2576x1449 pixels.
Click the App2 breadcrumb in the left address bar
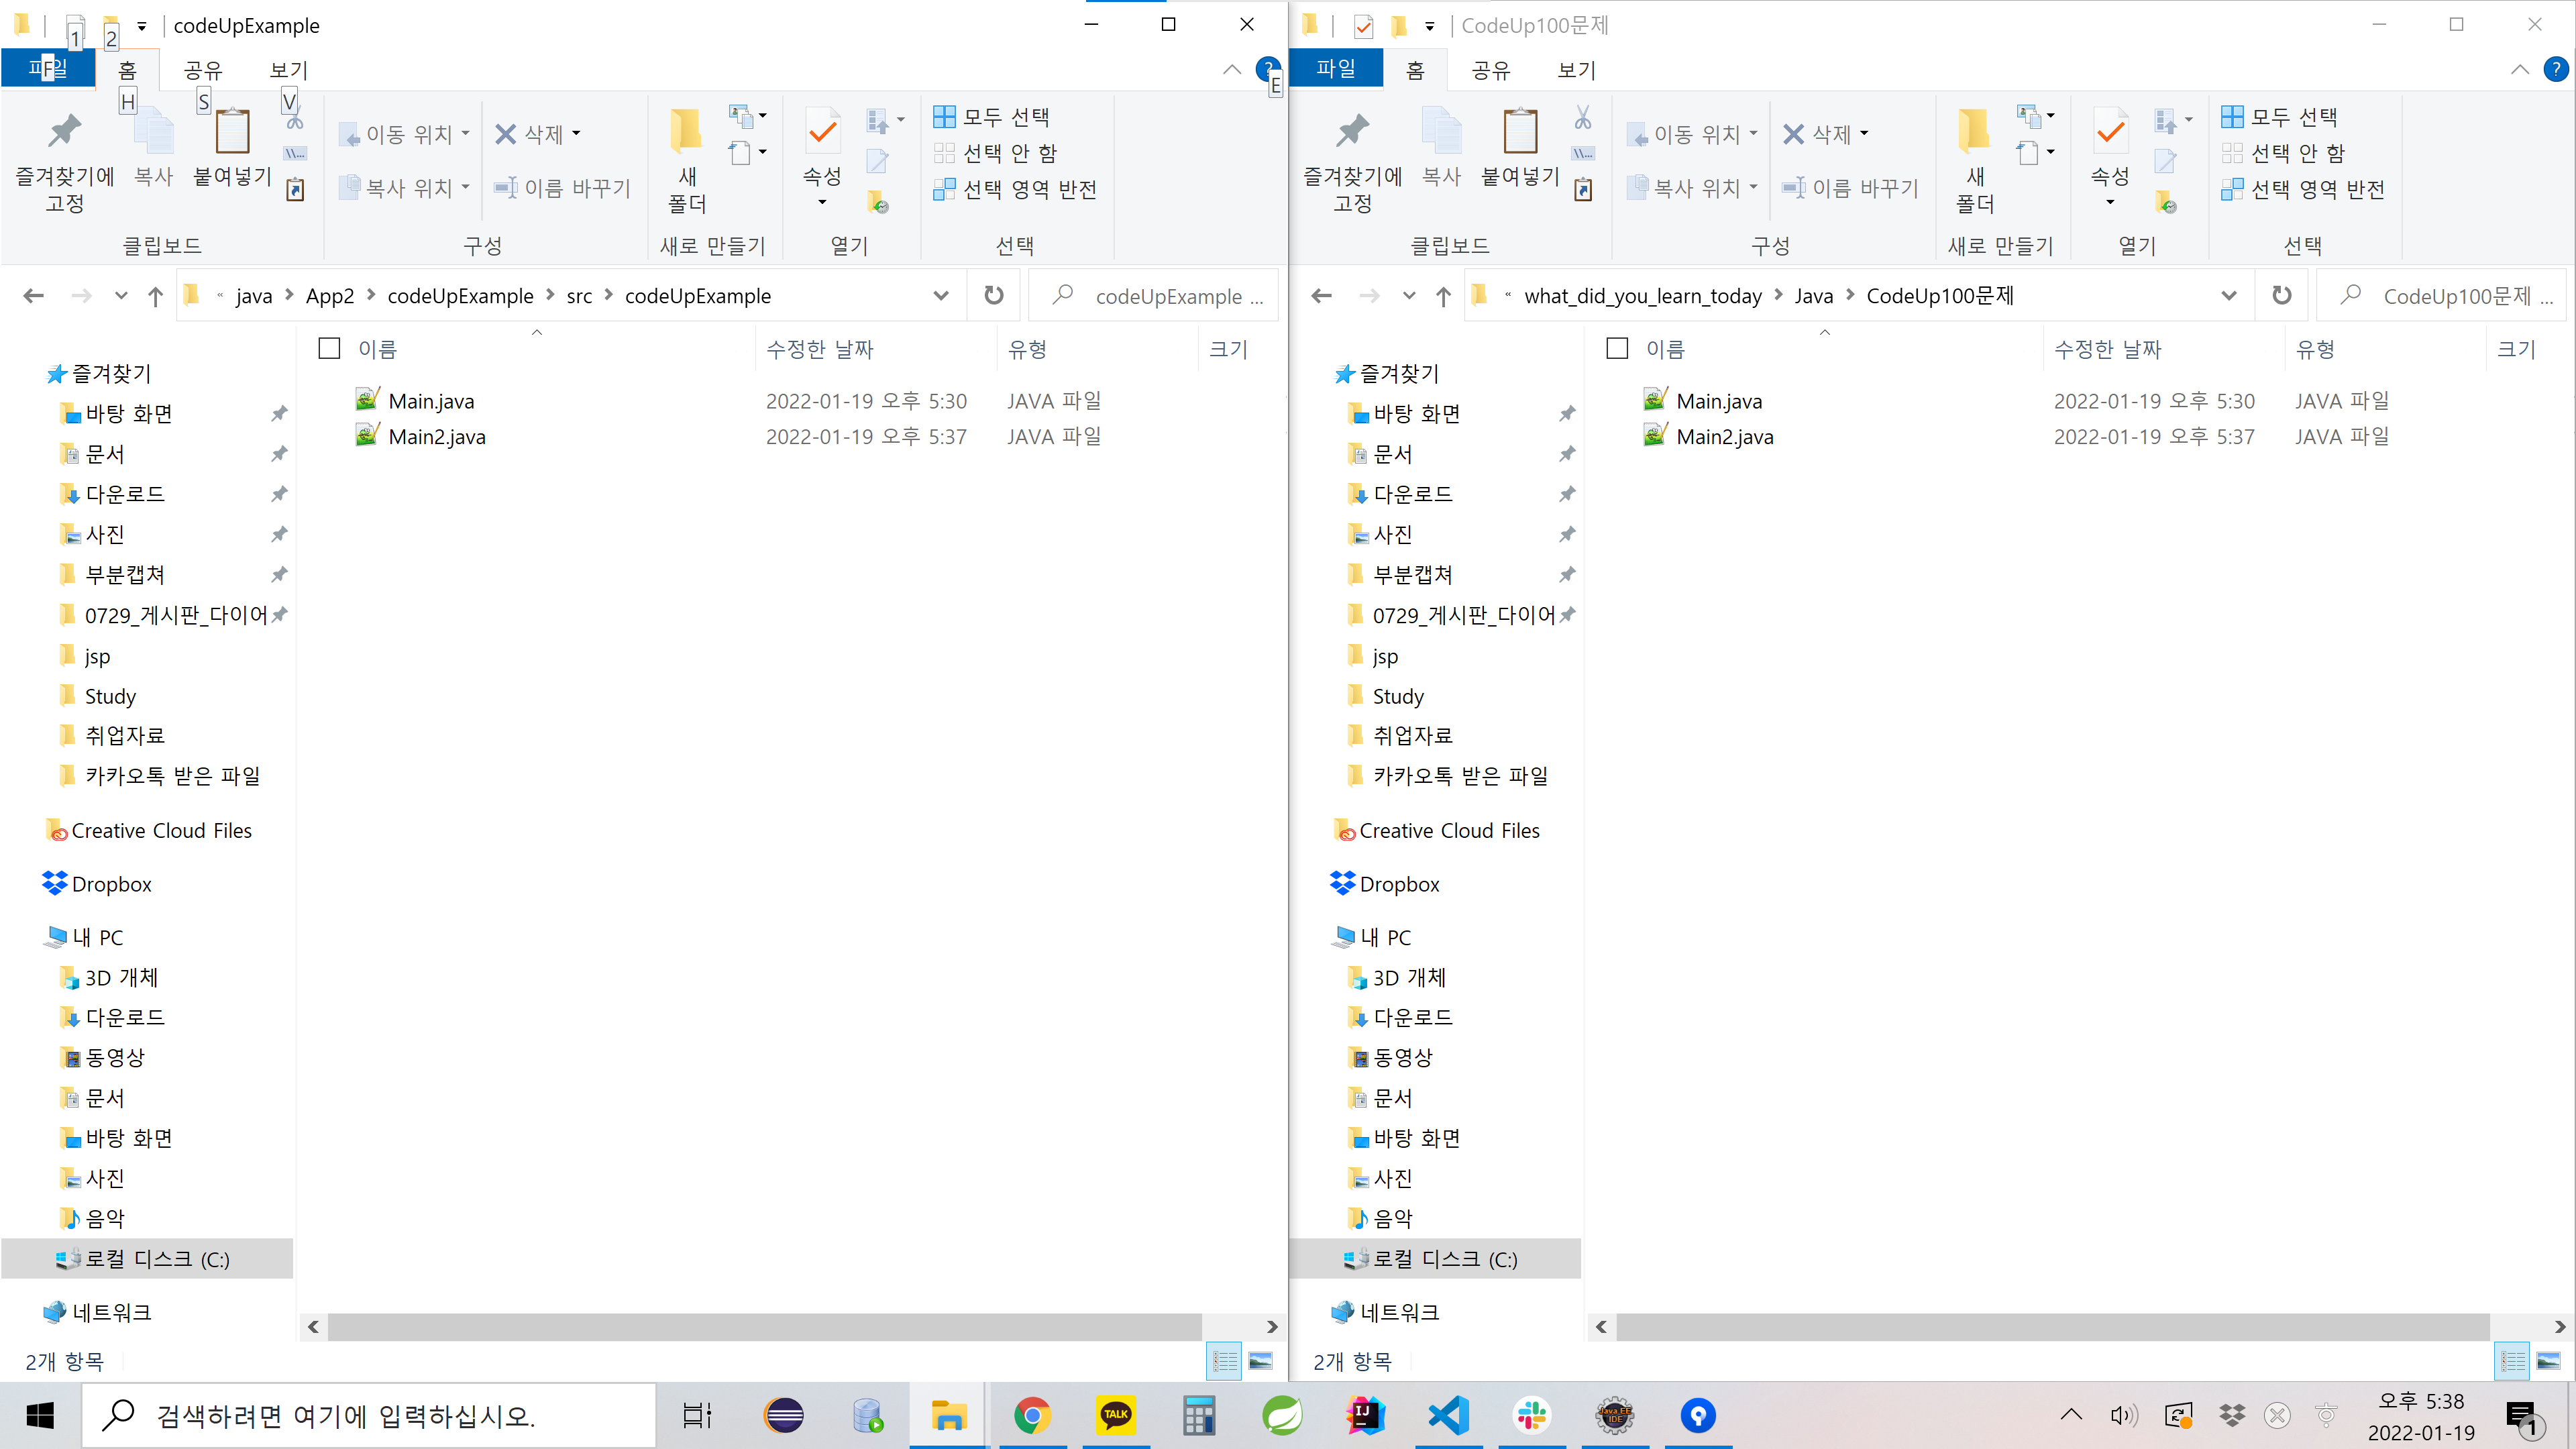(x=329, y=296)
